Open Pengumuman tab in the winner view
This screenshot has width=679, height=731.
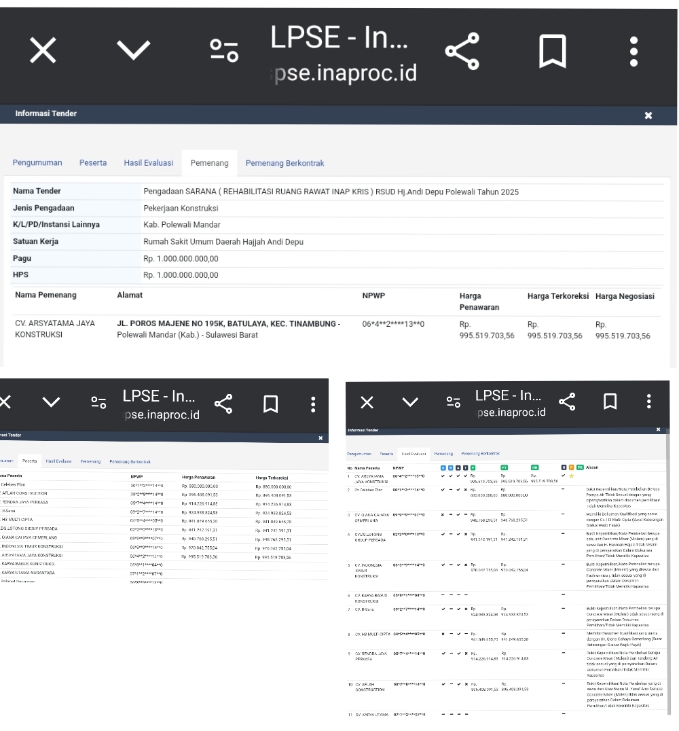click(x=37, y=163)
